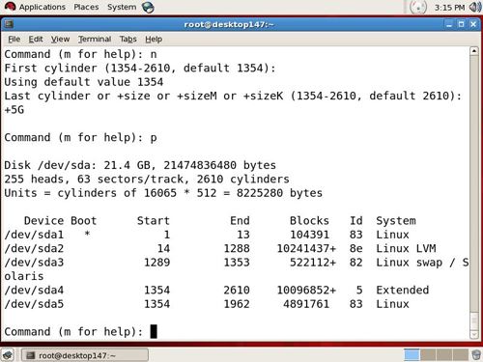
Task: Click the volume speaker icon
Action: [474, 7]
